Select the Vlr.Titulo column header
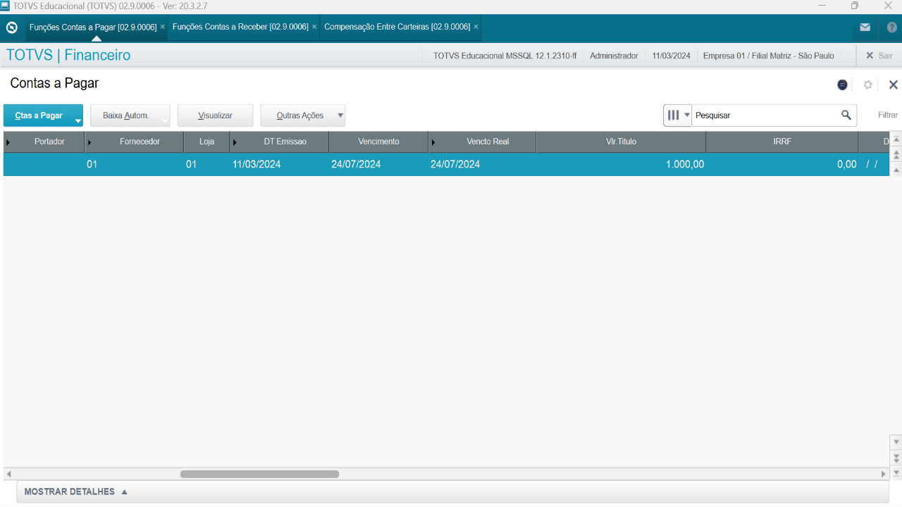Image resolution: width=902 pixels, height=507 pixels. pyautogui.click(x=621, y=142)
